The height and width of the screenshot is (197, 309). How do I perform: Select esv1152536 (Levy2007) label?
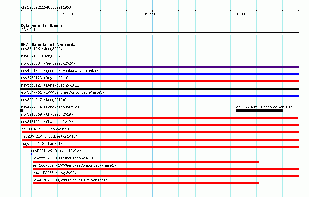tap(55, 173)
